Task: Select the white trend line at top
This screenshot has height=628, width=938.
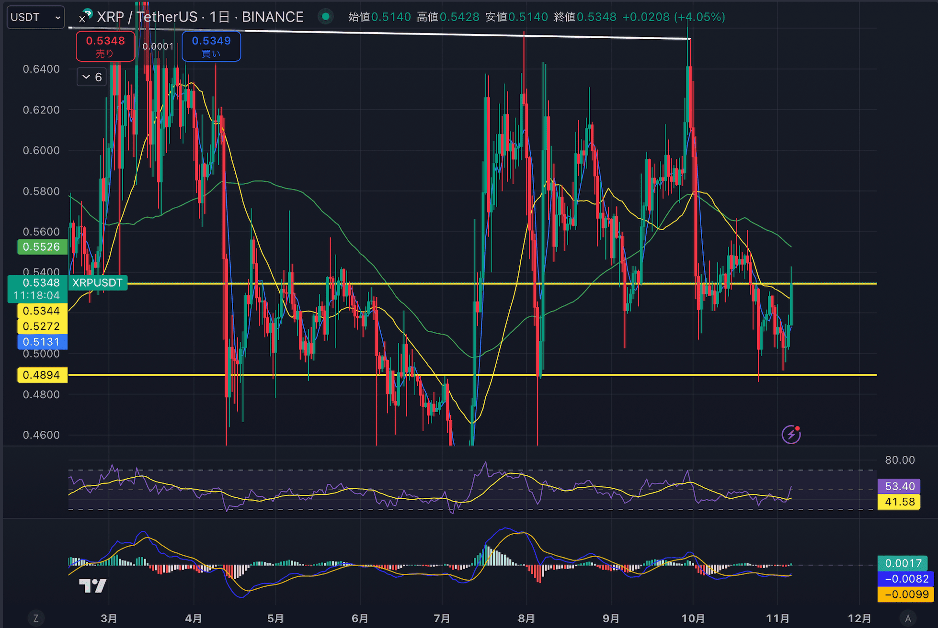Action: (x=379, y=33)
